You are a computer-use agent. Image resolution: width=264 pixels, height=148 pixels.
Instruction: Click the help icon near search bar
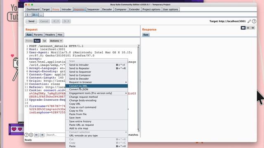26,135
